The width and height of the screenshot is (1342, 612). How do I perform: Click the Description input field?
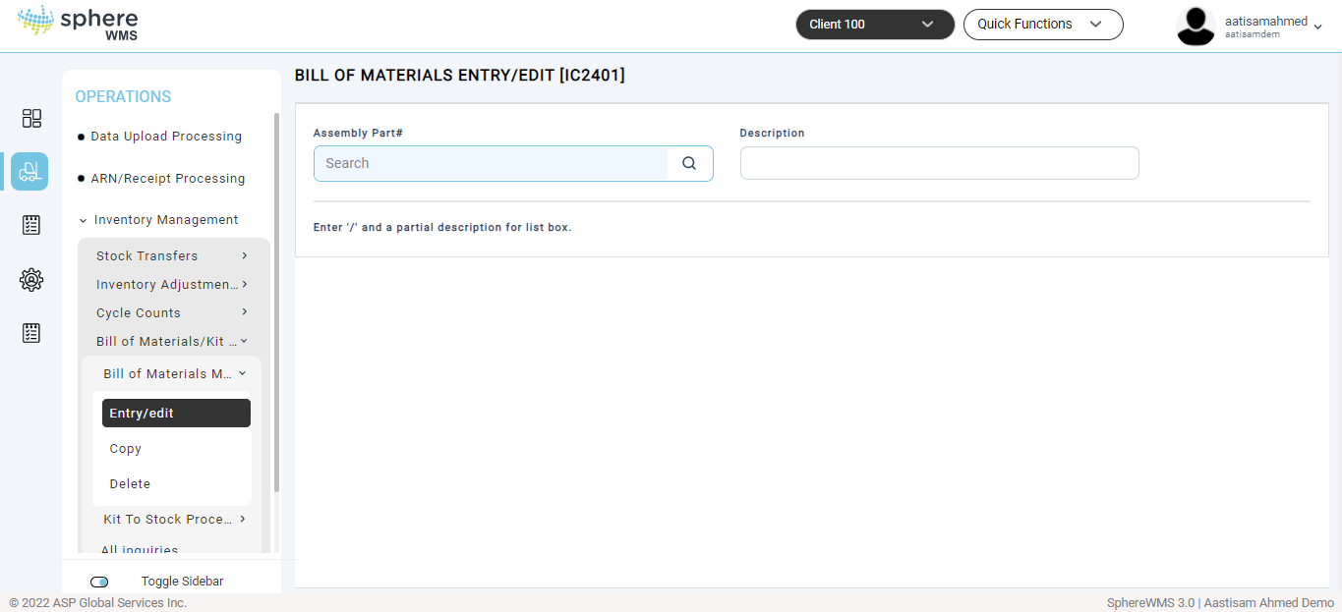[x=939, y=163]
